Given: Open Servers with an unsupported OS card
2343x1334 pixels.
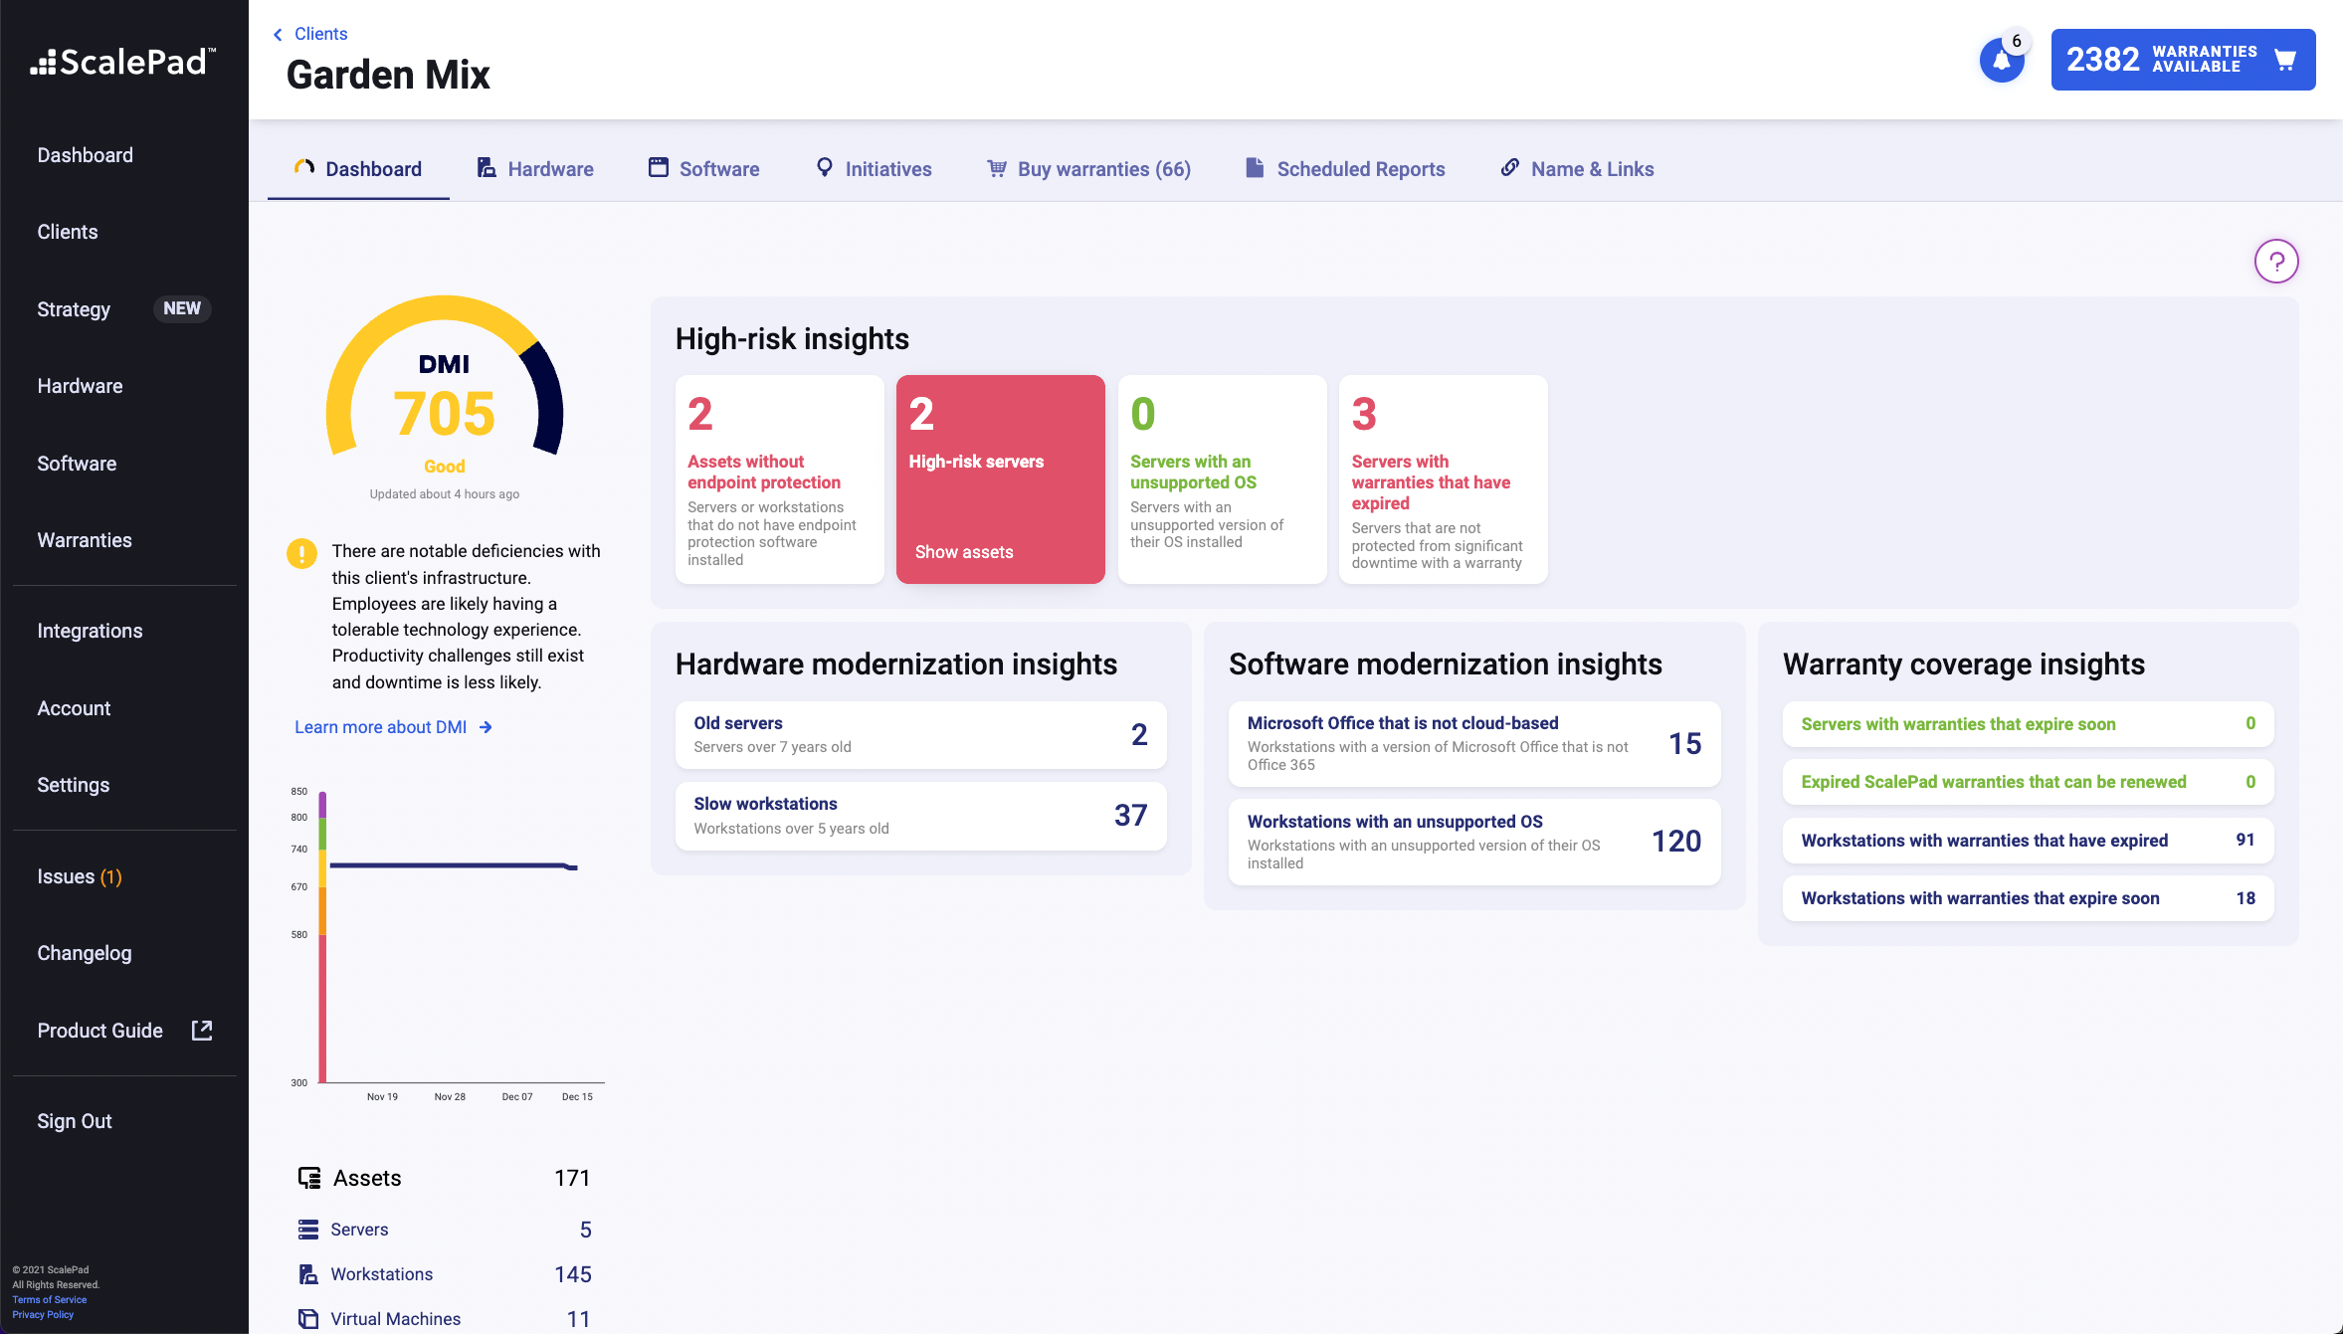Looking at the screenshot, I should pyautogui.click(x=1222, y=479).
